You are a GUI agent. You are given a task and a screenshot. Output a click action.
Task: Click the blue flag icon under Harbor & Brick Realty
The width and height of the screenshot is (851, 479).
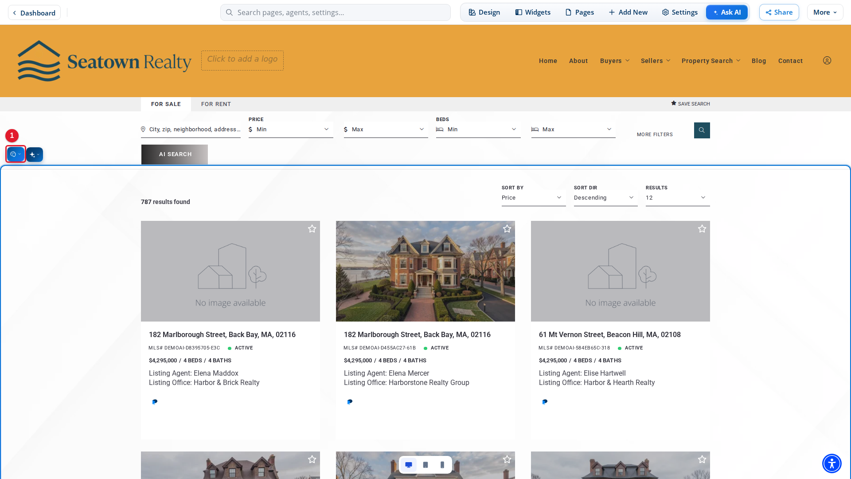(x=155, y=402)
